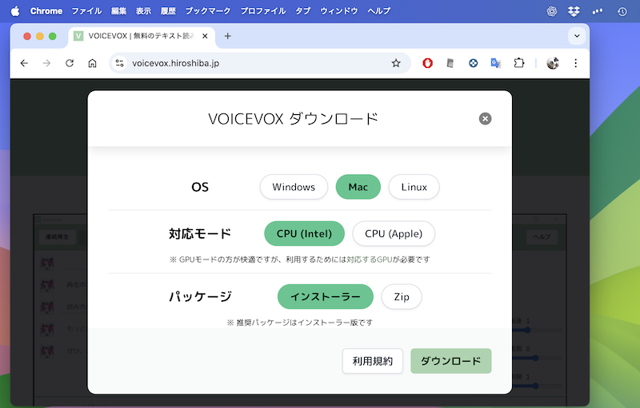The image size is (640, 408).
Task: Click the red Opera-style extension icon
Action: pyautogui.click(x=427, y=63)
